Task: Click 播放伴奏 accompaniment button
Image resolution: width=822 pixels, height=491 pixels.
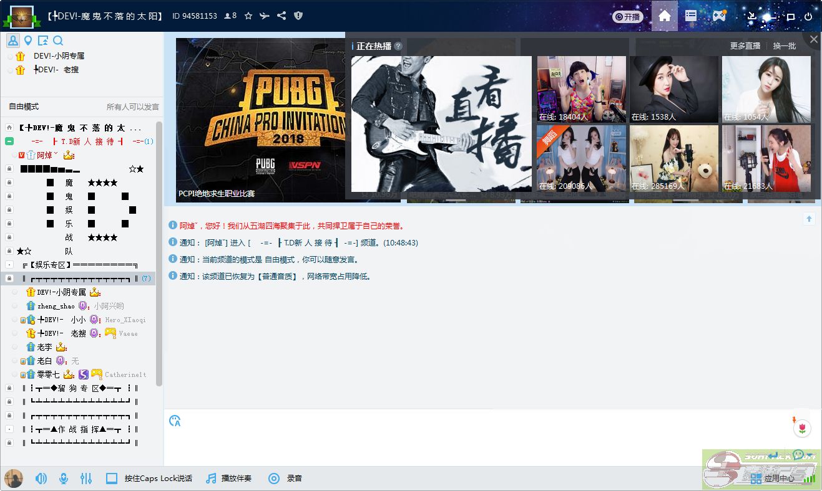Action: 228,479
